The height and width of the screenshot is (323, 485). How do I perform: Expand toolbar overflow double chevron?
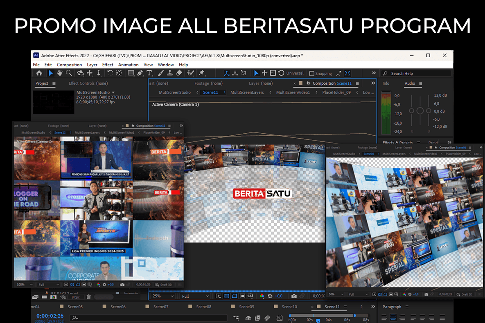(374, 73)
